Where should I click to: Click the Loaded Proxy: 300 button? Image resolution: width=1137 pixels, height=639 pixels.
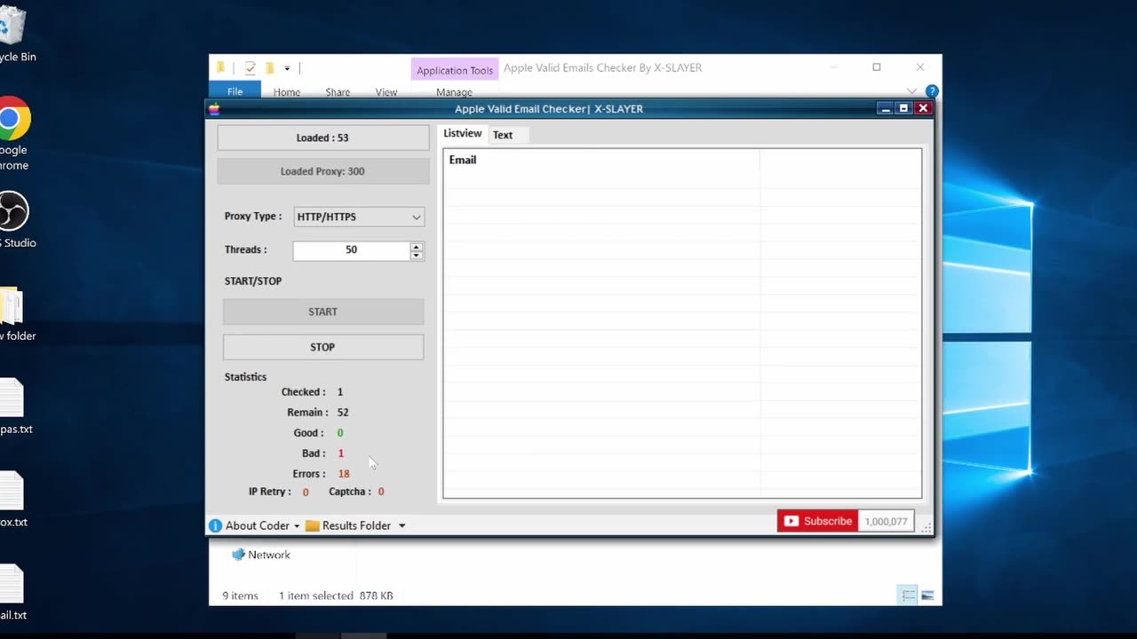tap(323, 171)
